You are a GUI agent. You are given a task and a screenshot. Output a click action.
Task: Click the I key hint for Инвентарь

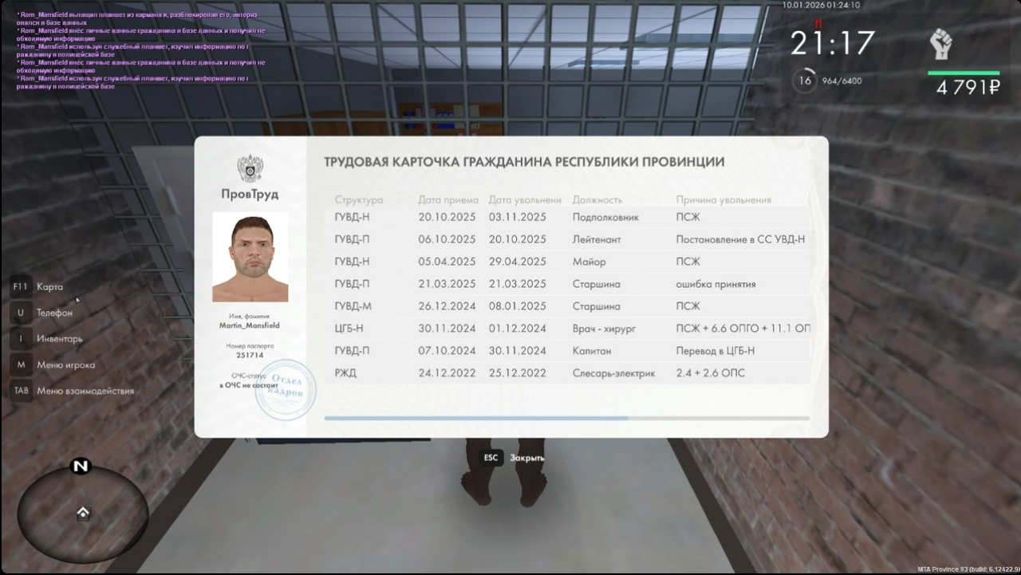21,338
